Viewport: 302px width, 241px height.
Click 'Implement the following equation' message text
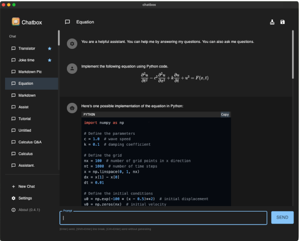[125, 66]
